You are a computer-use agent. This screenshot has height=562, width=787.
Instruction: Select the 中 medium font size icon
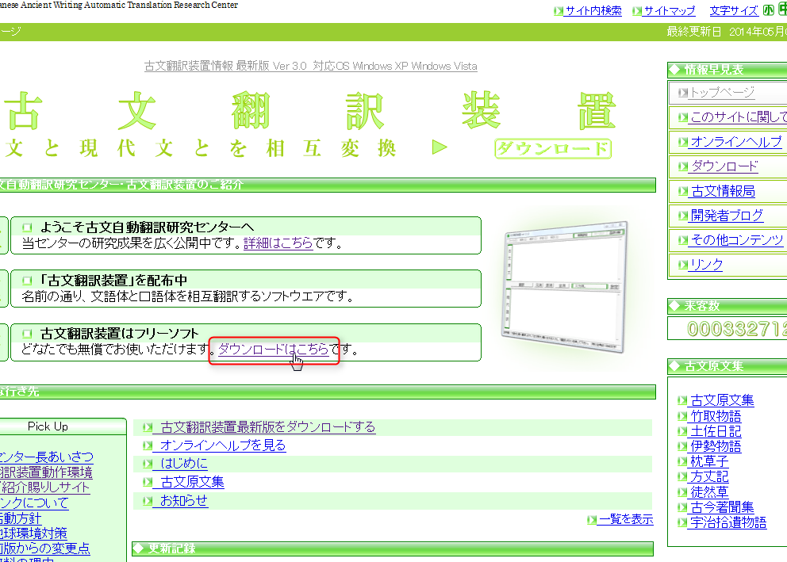pyautogui.click(x=783, y=10)
